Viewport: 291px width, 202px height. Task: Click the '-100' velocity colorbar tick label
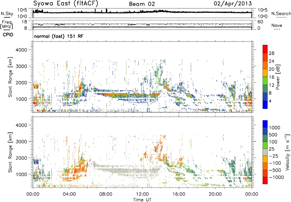pos(275,163)
